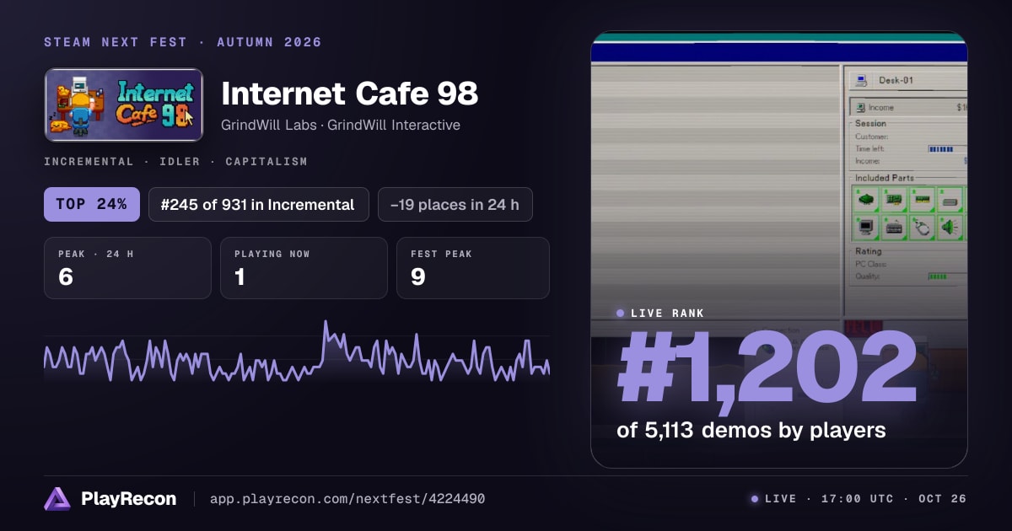The image size is (1012, 531).
Task: Select the keyboard part icon
Action: (895, 228)
